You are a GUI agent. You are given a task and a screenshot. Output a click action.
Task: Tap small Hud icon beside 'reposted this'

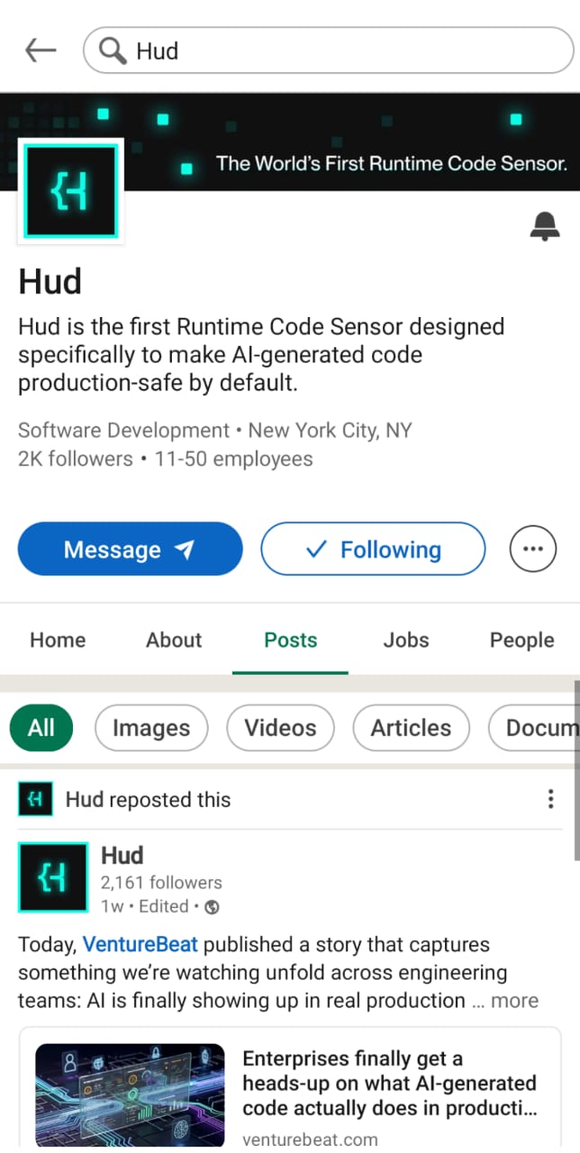(35, 799)
